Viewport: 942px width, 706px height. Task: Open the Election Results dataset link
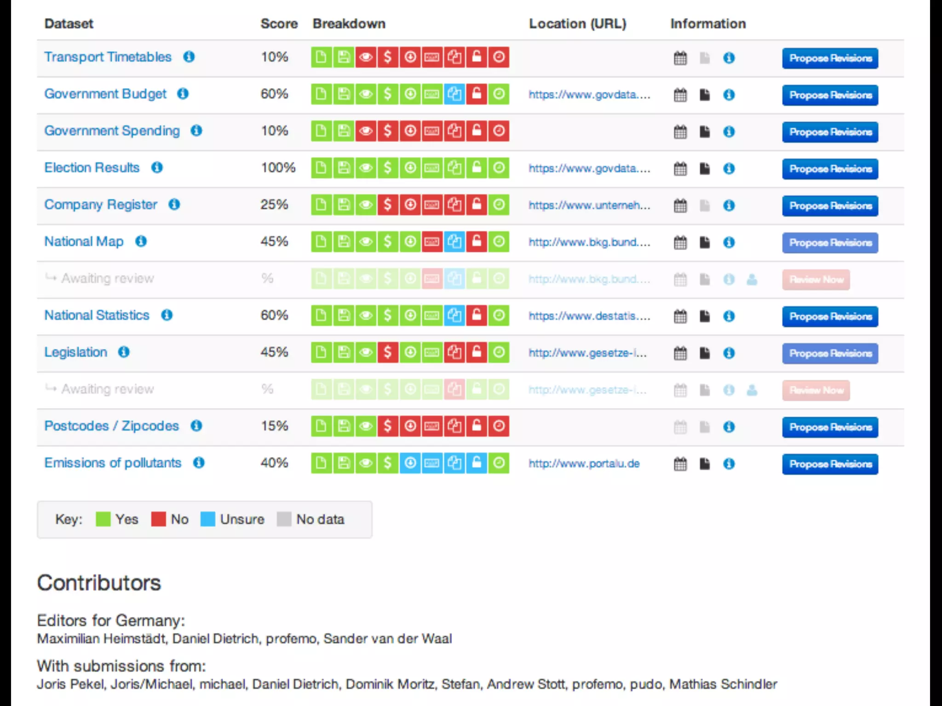pos(92,168)
